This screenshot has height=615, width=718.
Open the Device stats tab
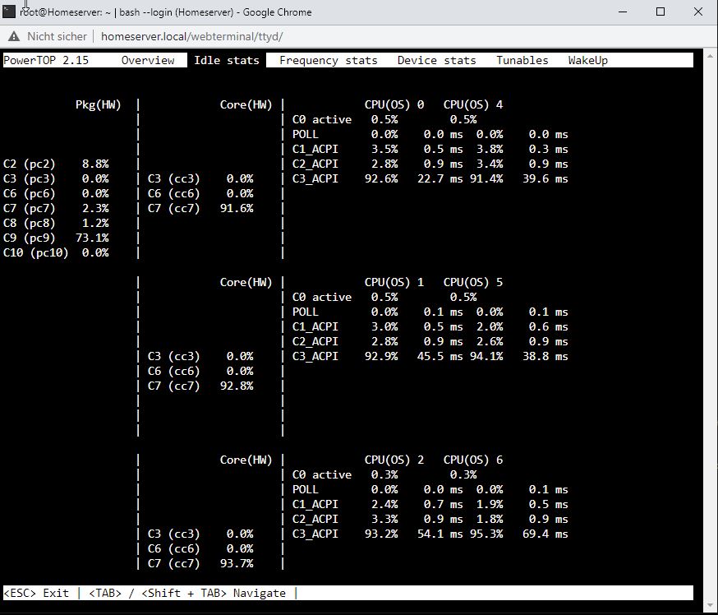pyautogui.click(x=436, y=61)
